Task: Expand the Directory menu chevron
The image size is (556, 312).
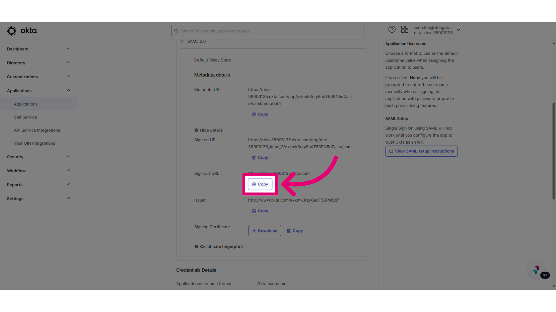Action: click(x=68, y=62)
